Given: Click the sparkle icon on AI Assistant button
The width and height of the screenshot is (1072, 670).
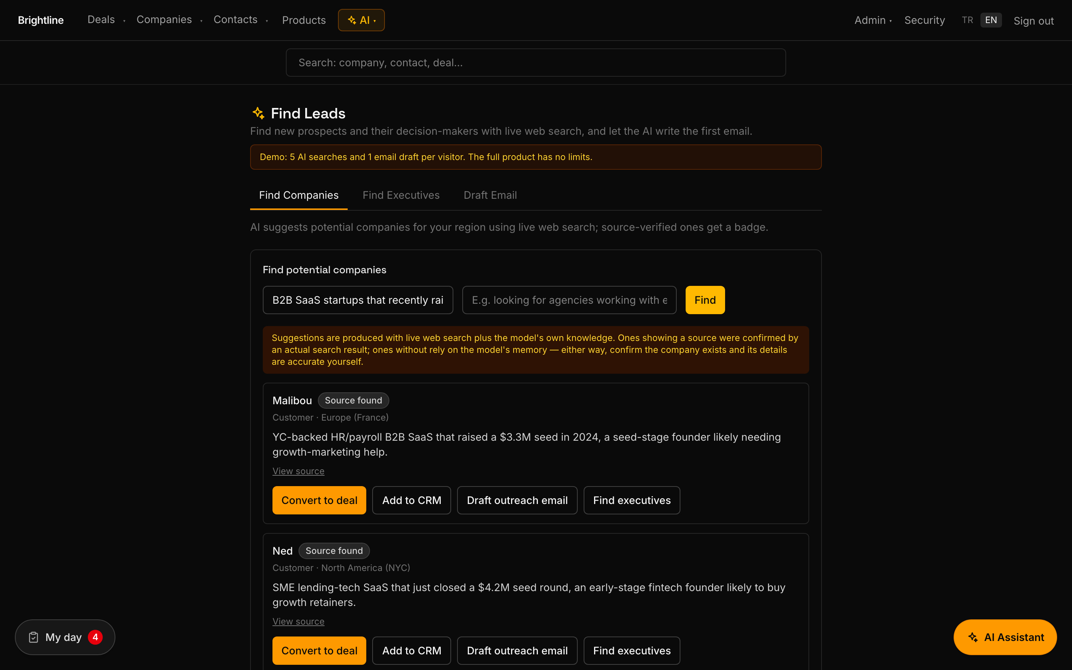Looking at the screenshot, I should tap(973, 637).
